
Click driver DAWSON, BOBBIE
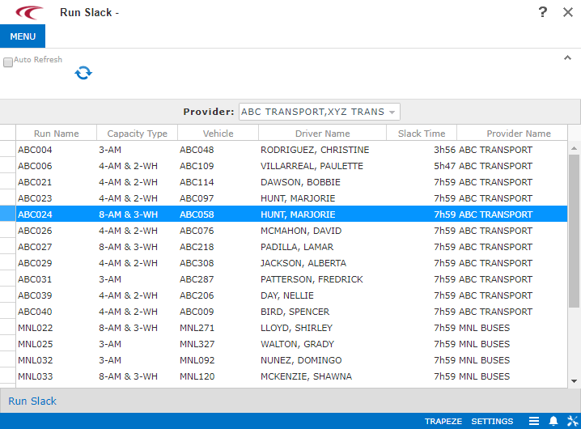pyautogui.click(x=300, y=182)
